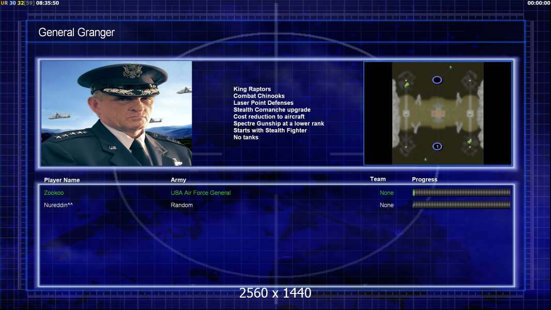Click Nureddin's loading progress bar
Image resolution: width=551 pixels, height=310 pixels.
pos(462,205)
